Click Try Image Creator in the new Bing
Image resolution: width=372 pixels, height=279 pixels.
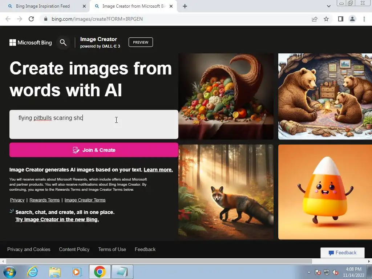pyautogui.click(x=57, y=219)
